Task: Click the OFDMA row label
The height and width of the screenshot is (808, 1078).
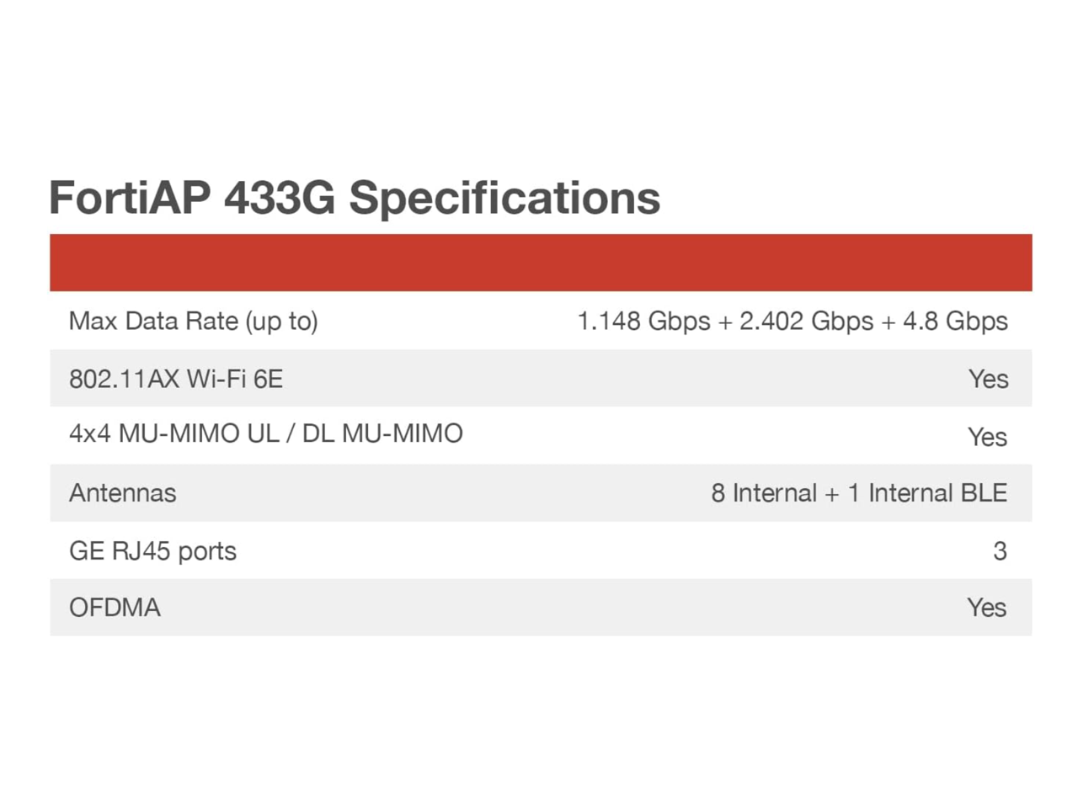Action: [x=115, y=607]
